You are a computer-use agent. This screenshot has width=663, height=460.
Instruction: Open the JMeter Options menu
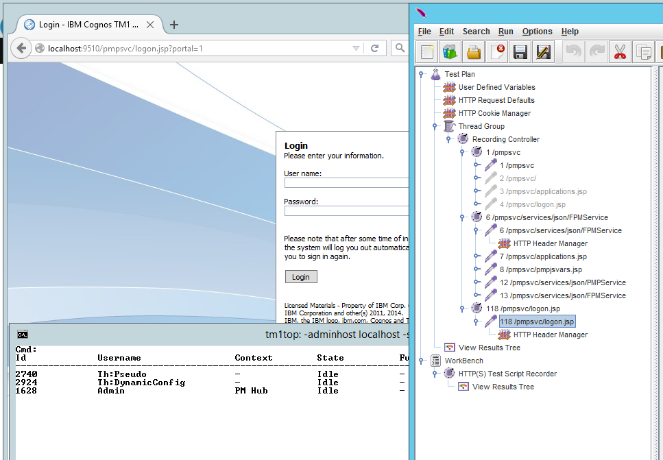coord(537,32)
